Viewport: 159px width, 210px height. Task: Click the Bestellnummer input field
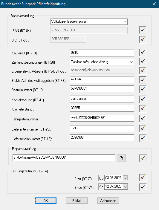(102, 89)
